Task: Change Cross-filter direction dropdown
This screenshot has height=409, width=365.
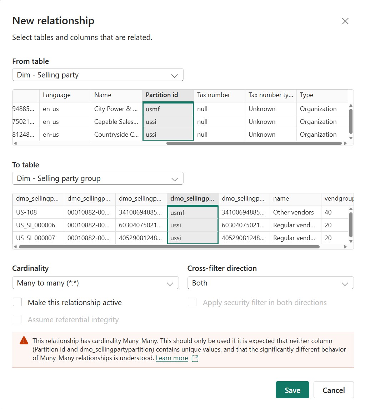Action: click(x=270, y=283)
